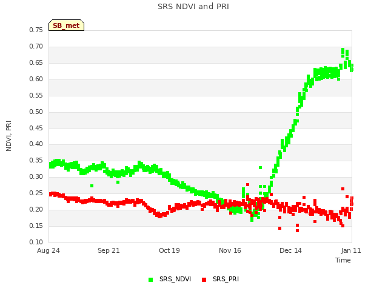
Task: Click the Aug 24 x-axis tick
Action: pyautogui.click(x=48, y=250)
